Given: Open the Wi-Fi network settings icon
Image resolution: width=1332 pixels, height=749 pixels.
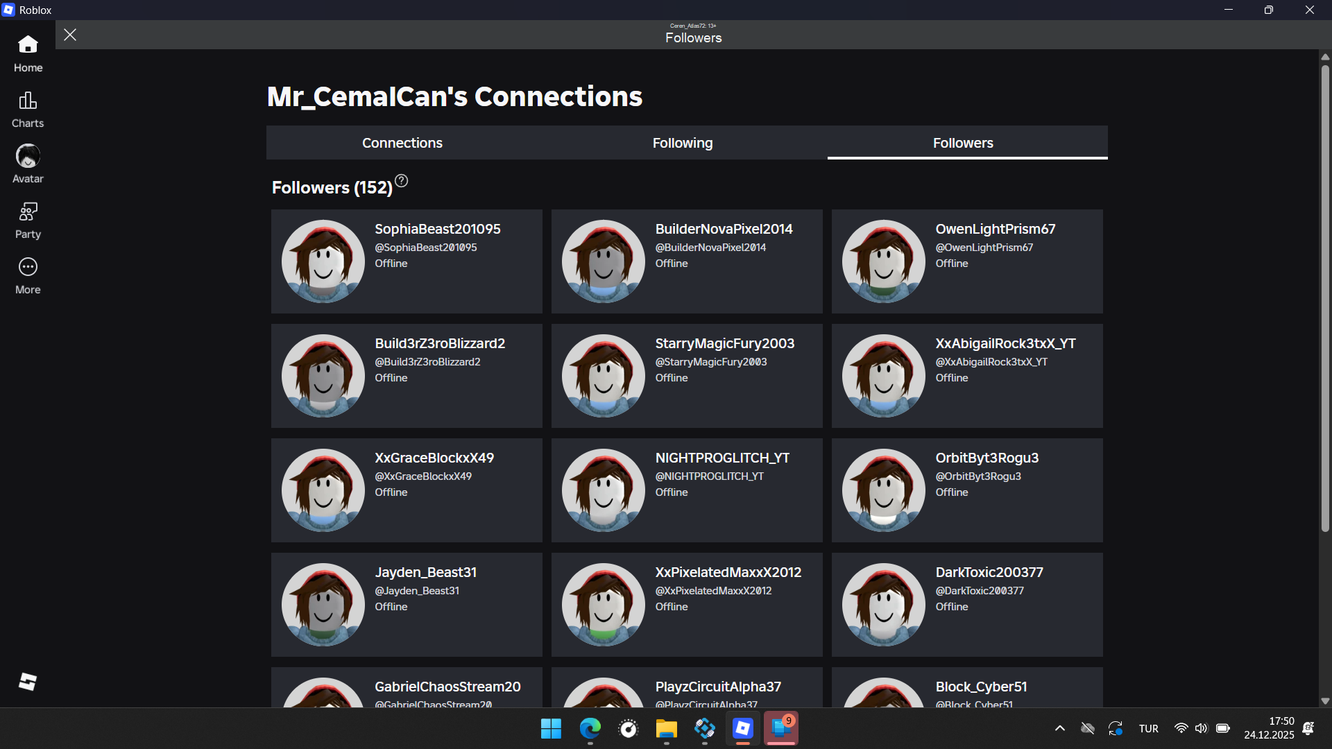Looking at the screenshot, I should [x=1181, y=728].
